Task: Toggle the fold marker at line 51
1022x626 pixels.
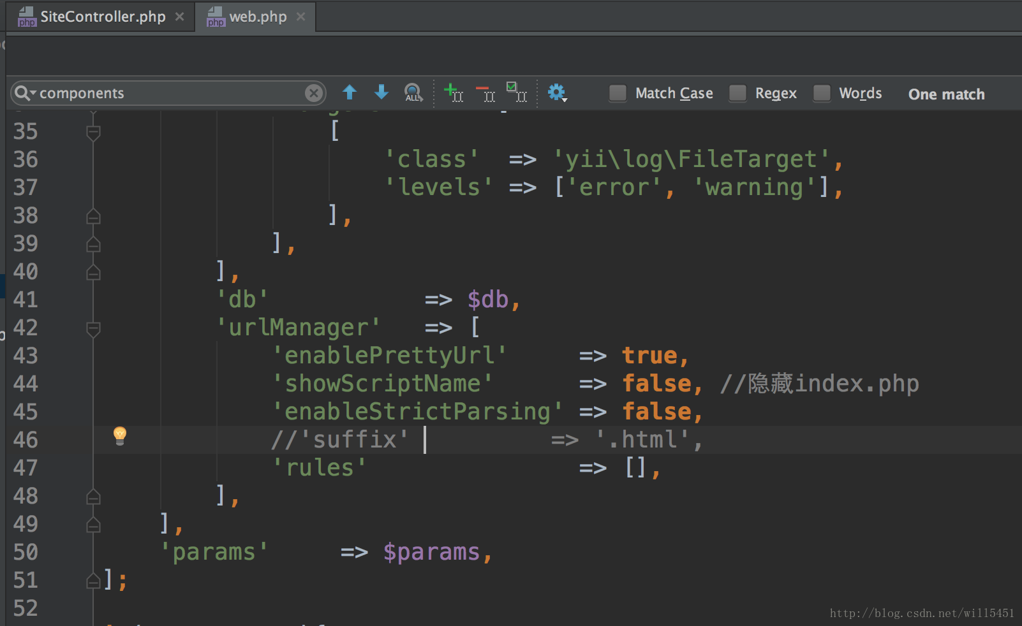Action: click(93, 581)
